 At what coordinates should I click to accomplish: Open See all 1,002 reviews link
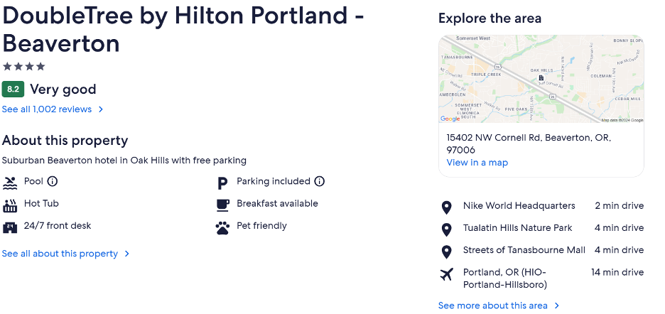point(47,109)
